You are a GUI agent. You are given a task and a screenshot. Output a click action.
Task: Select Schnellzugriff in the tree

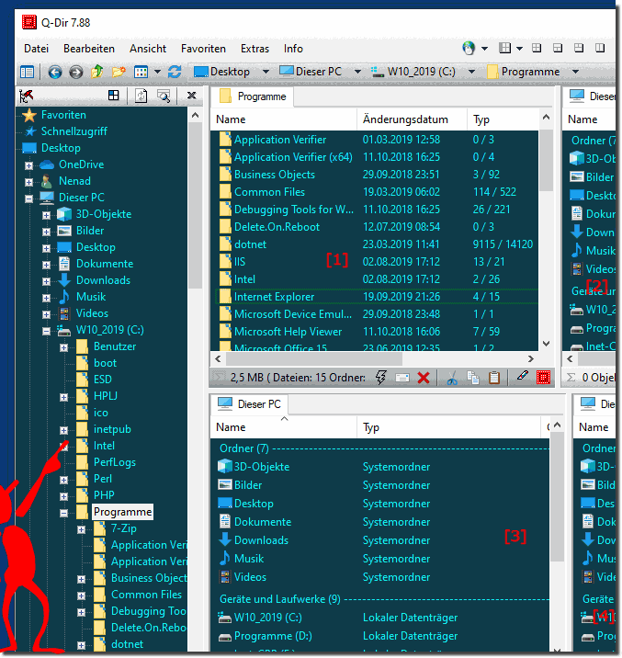coord(74,131)
